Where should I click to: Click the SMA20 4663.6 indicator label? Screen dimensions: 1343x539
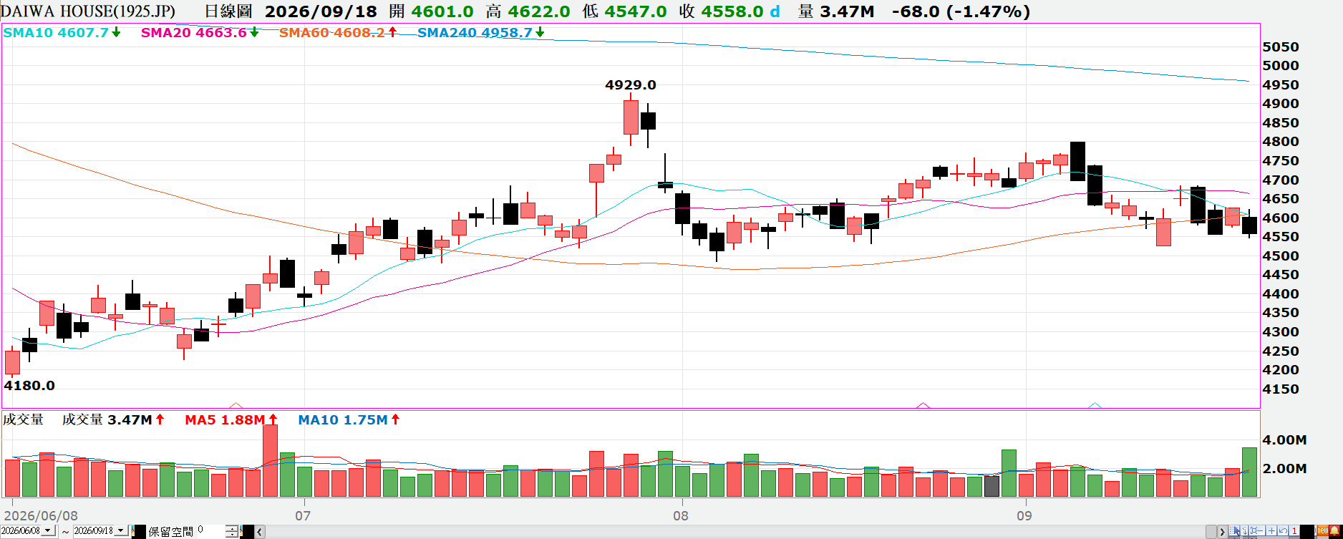click(x=193, y=33)
